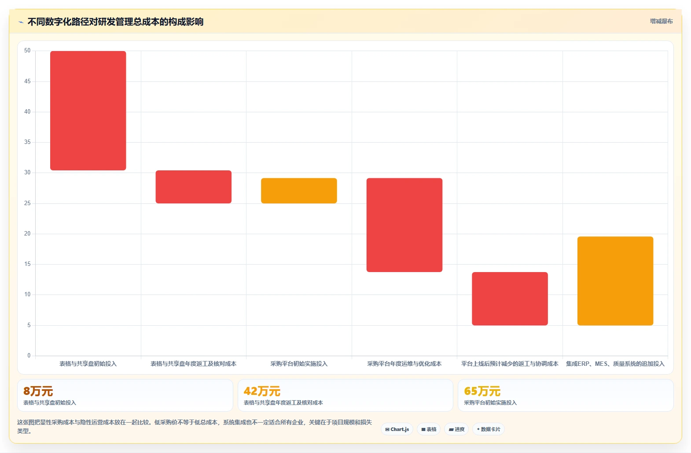Click y-axis tick value 0

pyautogui.click(x=29, y=356)
